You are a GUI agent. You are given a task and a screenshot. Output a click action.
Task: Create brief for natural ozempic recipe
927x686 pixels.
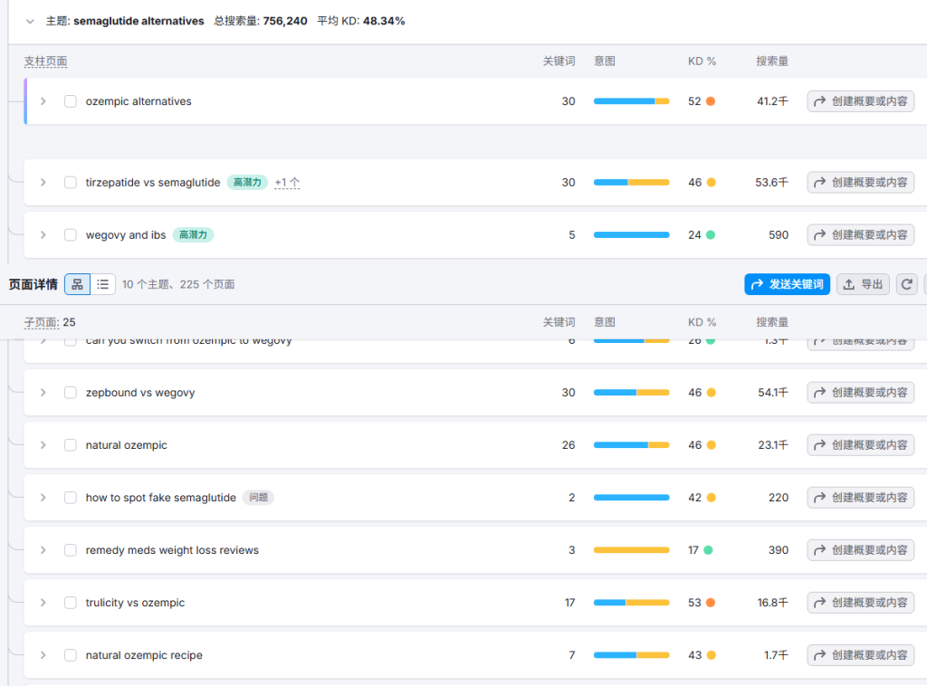coord(861,655)
